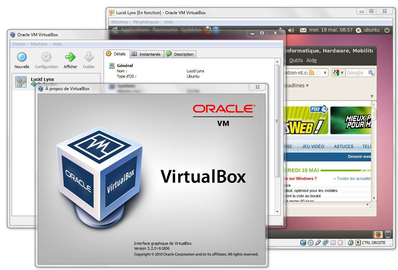Click virtualization chip icon in VM status bar
The height and width of the screenshot is (270, 398).
340,243
